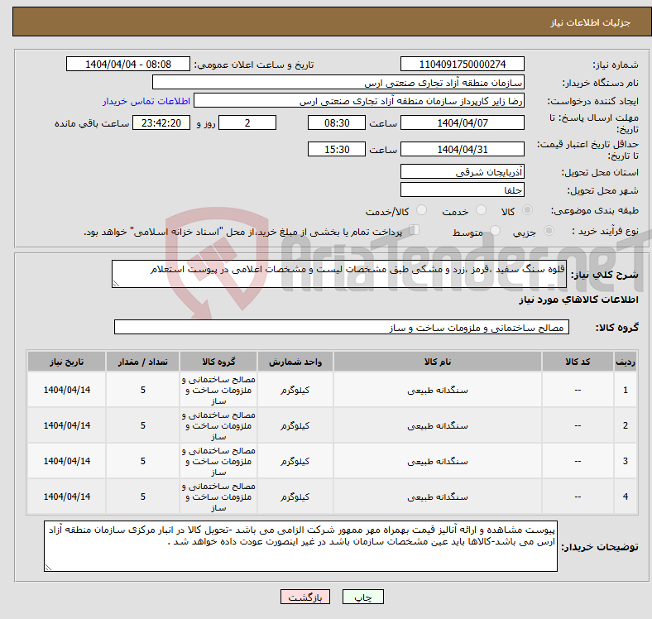
Task: Click the چاپ (print) button
Action: point(362,597)
